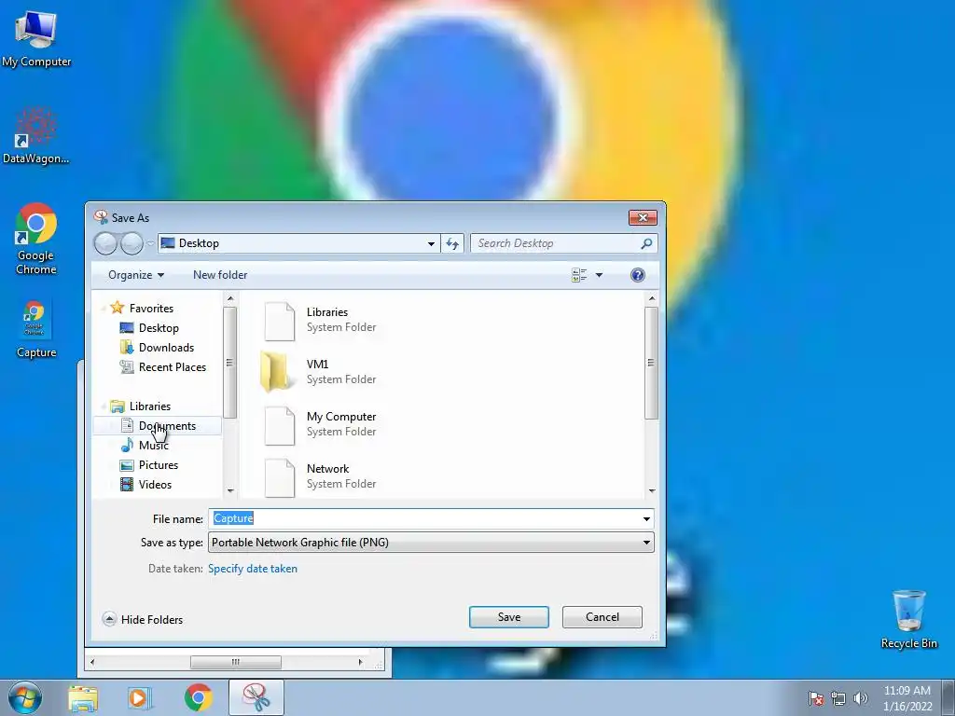
Task: Launch Windows Media Player from taskbar
Action: click(x=139, y=698)
